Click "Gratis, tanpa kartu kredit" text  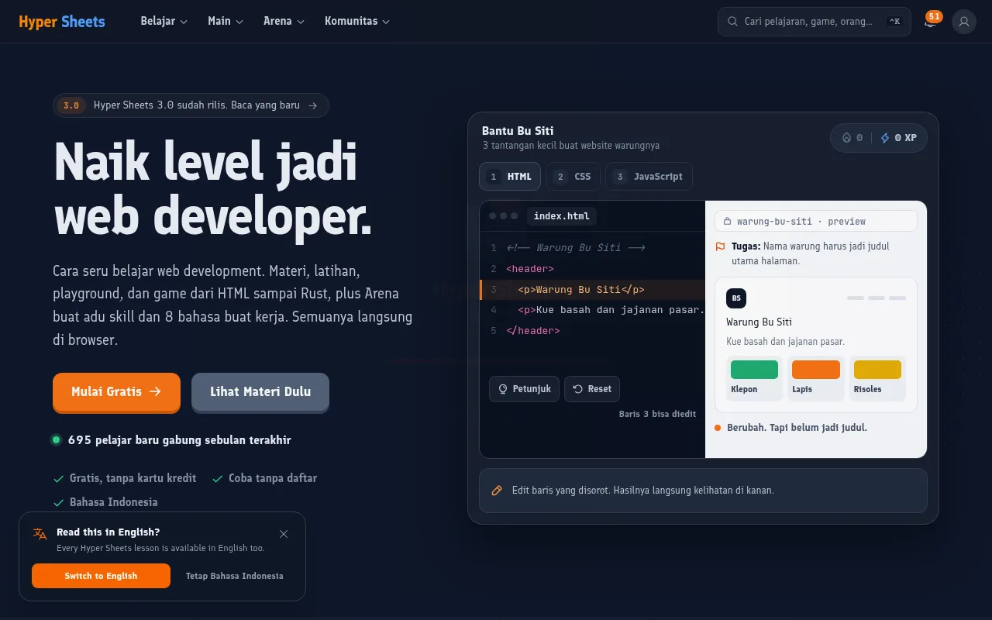(133, 478)
